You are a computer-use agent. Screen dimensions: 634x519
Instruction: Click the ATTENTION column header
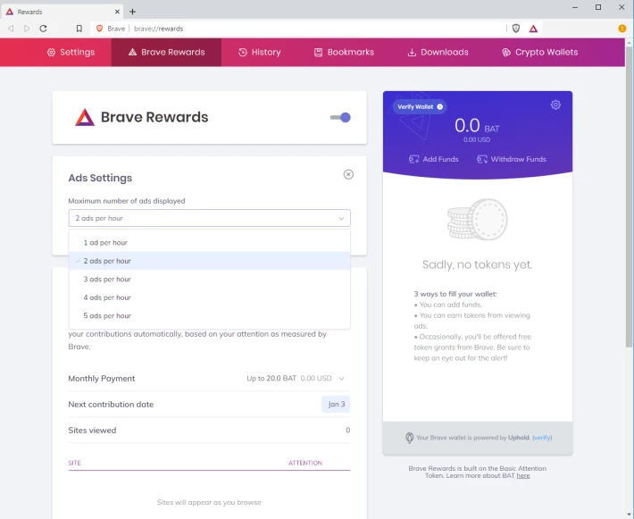pyautogui.click(x=305, y=463)
